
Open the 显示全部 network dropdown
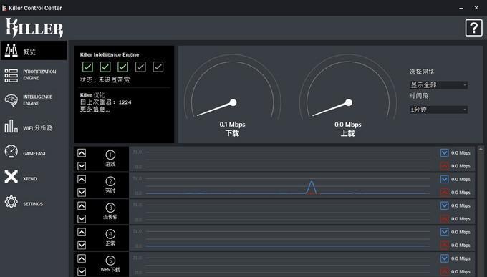click(x=438, y=85)
